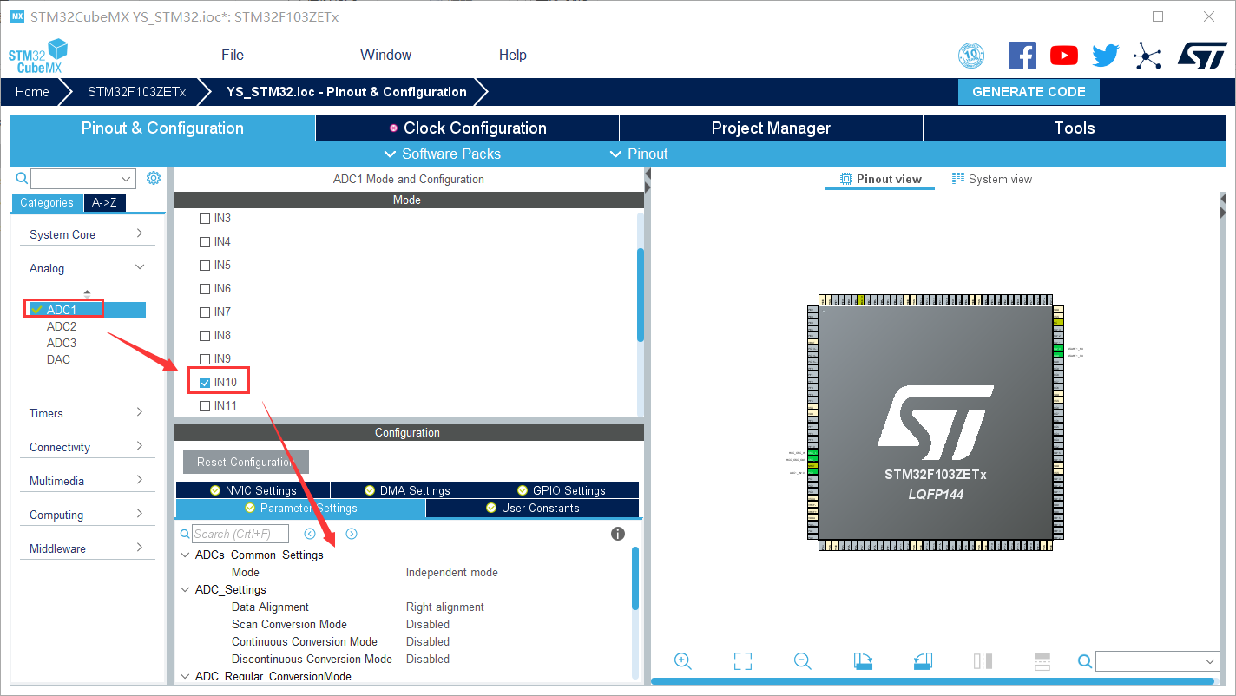Click the Reset Configuration button
The height and width of the screenshot is (696, 1236).
(246, 462)
